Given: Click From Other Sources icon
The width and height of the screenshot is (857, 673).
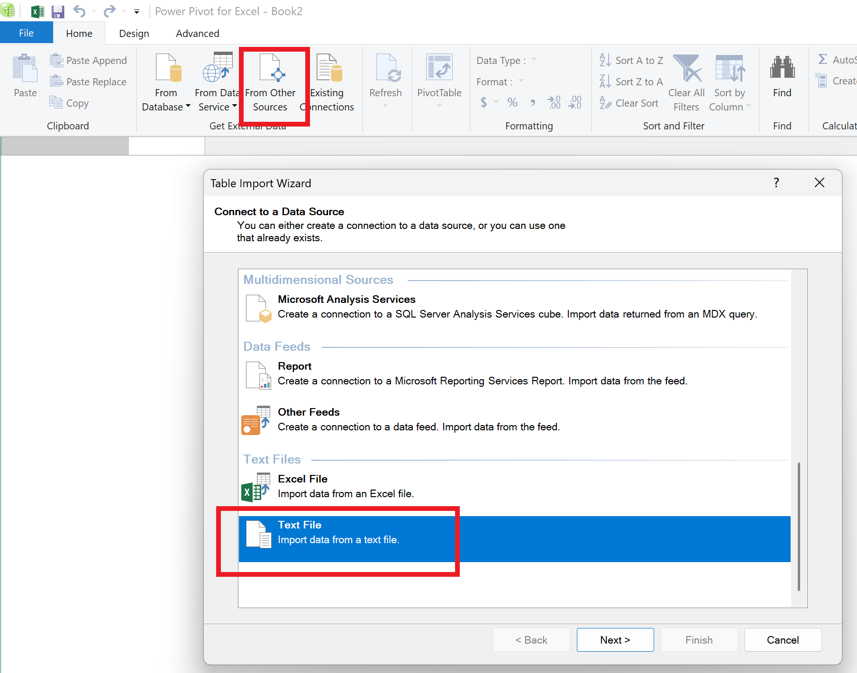Looking at the screenshot, I should tap(270, 69).
